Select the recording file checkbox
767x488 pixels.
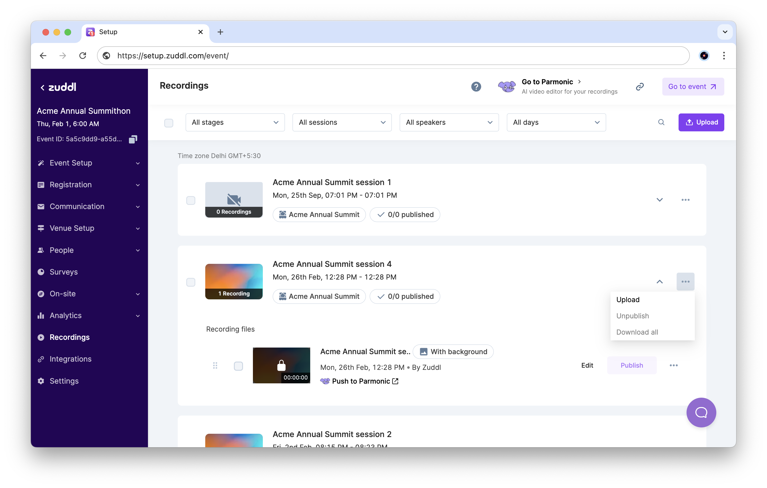pyautogui.click(x=238, y=366)
